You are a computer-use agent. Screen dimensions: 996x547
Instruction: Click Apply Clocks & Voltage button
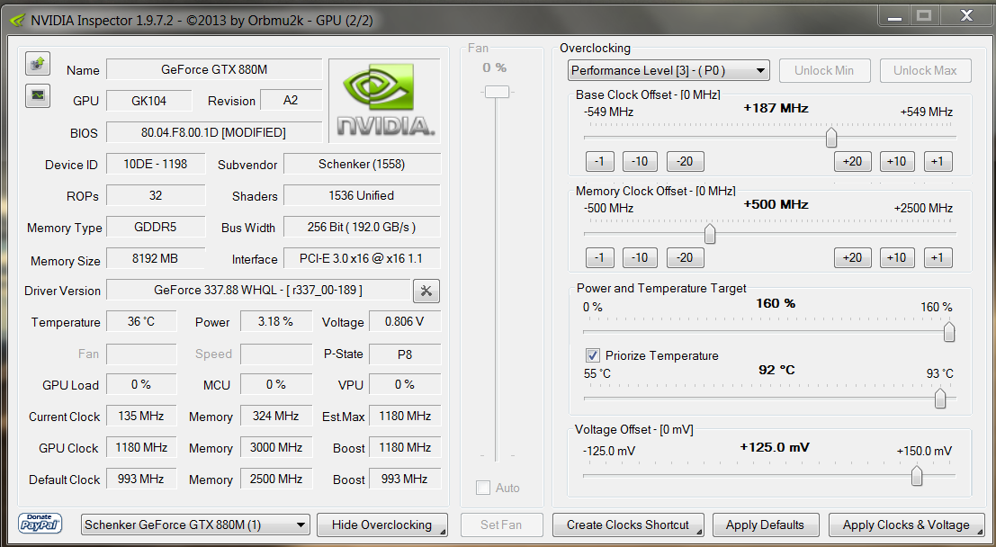tap(906, 525)
